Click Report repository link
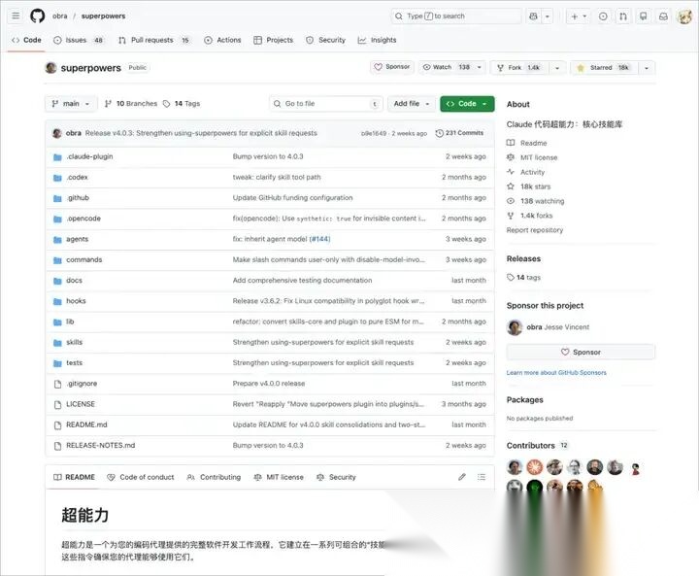The image size is (699, 576). click(x=535, y=230)
